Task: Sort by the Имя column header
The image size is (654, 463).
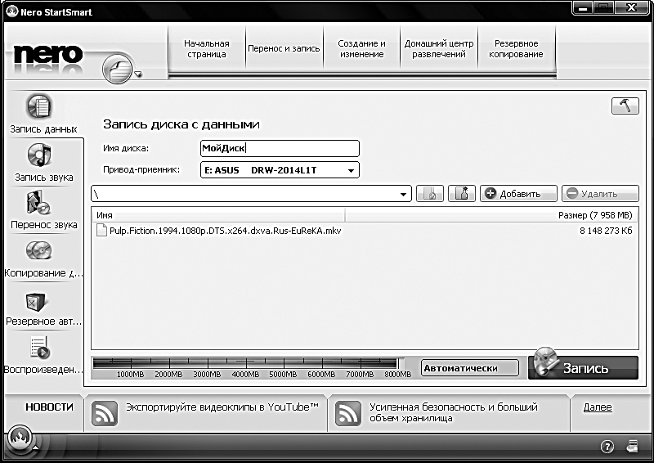Action: (x=218, y=215)
